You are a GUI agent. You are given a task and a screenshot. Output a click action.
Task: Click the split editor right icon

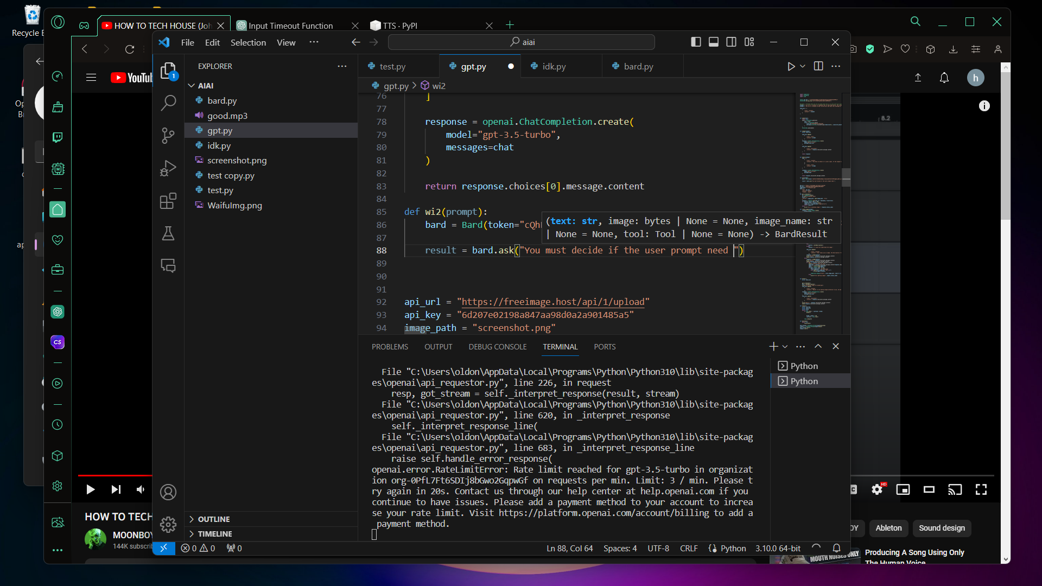(818, 66)
